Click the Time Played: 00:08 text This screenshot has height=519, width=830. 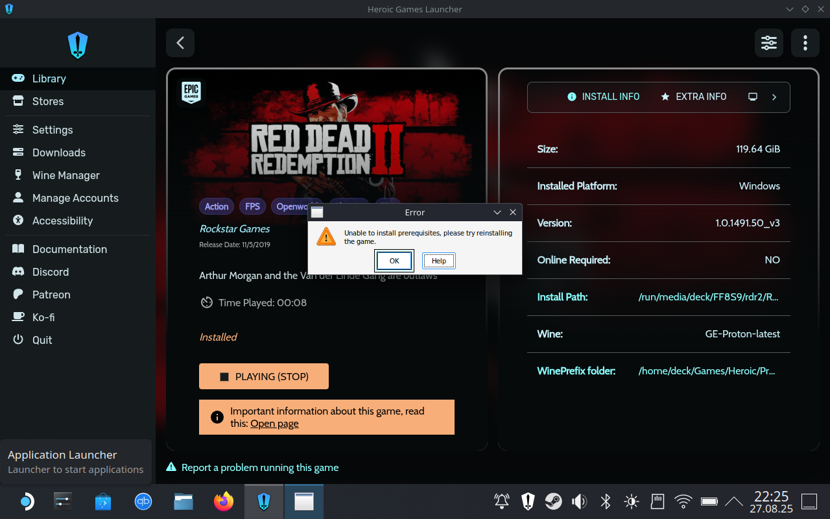pos(263,302)
